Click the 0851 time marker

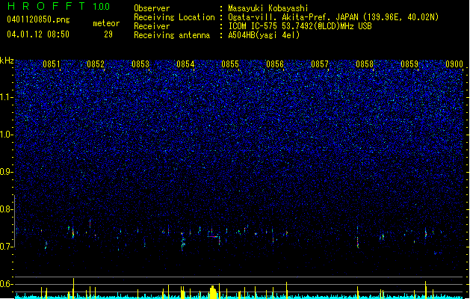click(x=52, y=64)
